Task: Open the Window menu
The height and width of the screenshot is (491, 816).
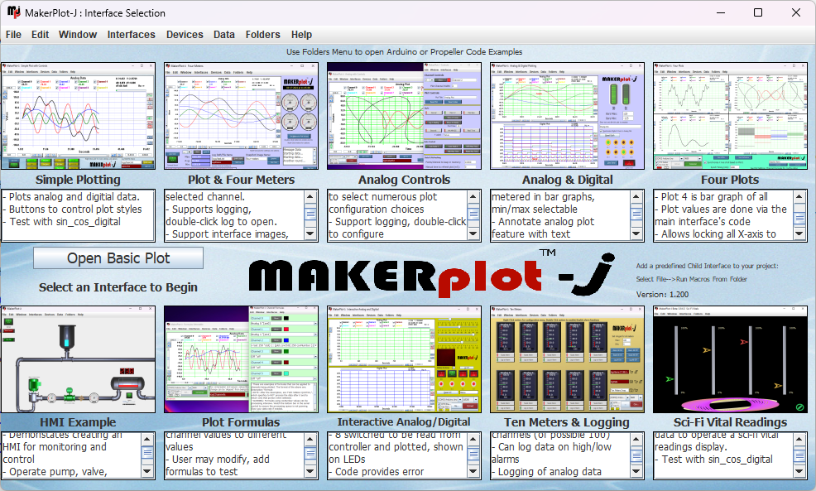Action: pos(78,35)
